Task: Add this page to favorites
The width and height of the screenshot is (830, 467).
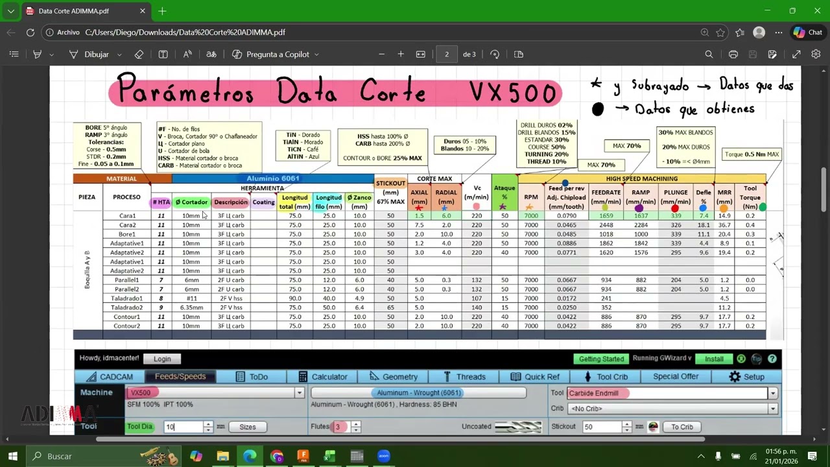Action: (x=721, y=32)
